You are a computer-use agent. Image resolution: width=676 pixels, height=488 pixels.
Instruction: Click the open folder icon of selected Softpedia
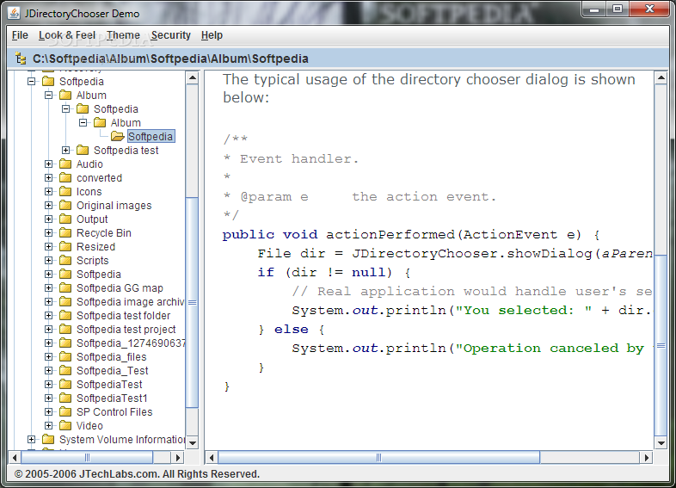pos(117,136)
